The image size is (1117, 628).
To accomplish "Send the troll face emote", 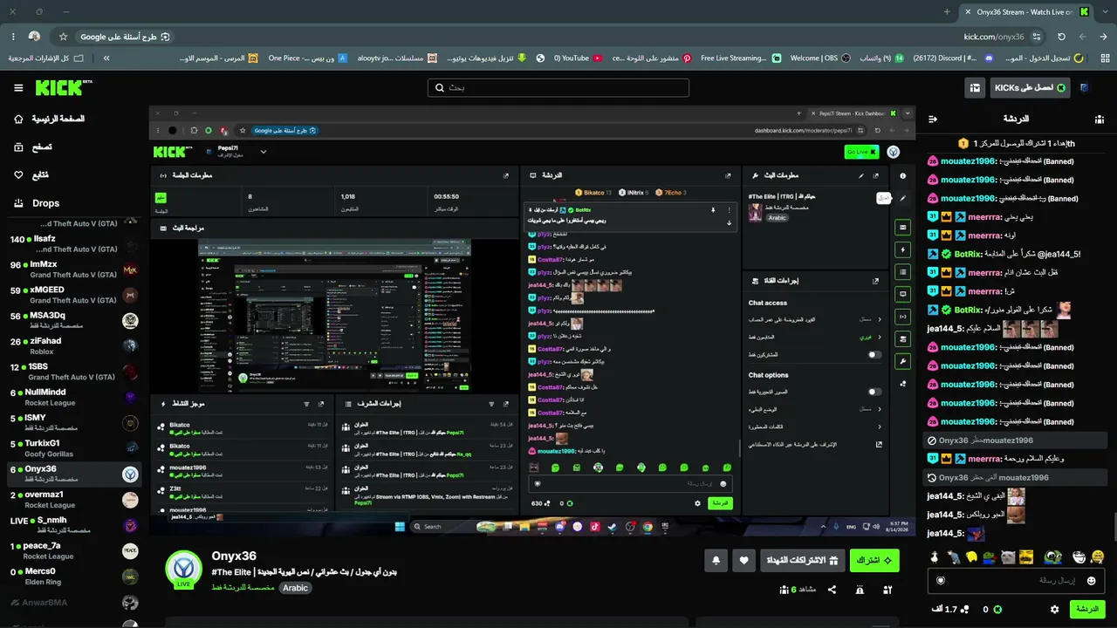I will 1079,557.
